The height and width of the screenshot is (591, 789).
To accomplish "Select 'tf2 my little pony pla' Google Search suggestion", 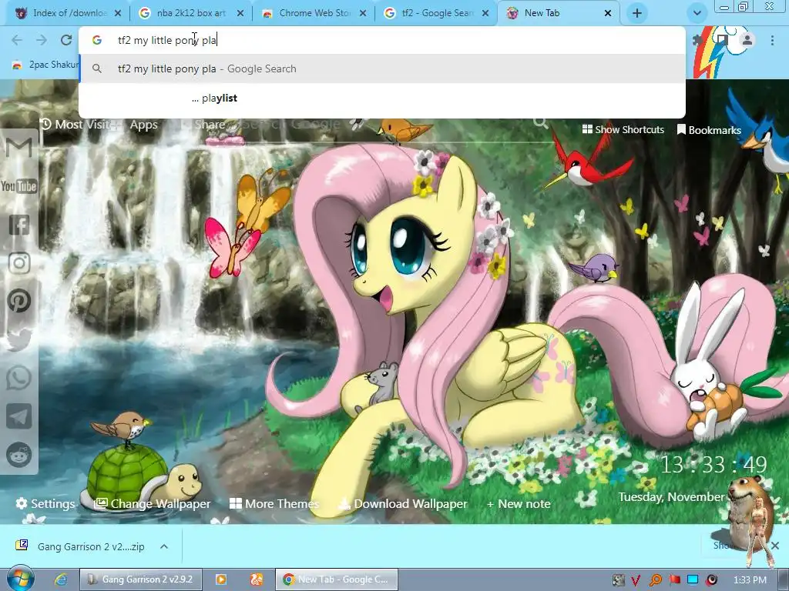I will click(382, 68).
